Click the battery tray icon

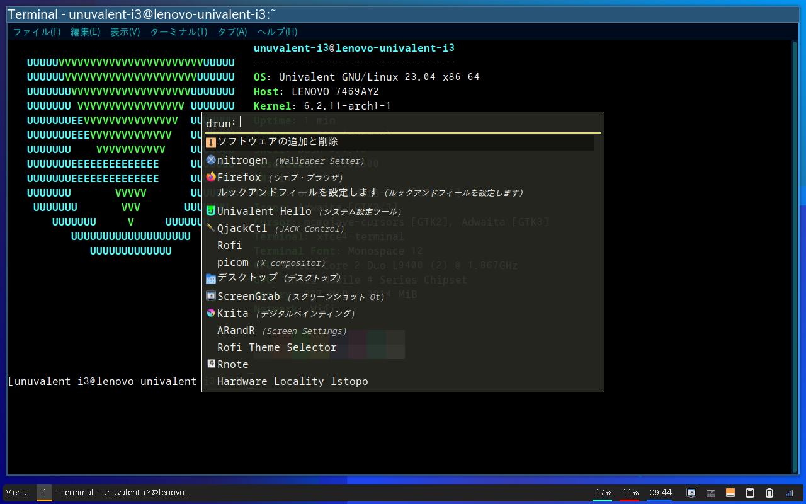769,493
